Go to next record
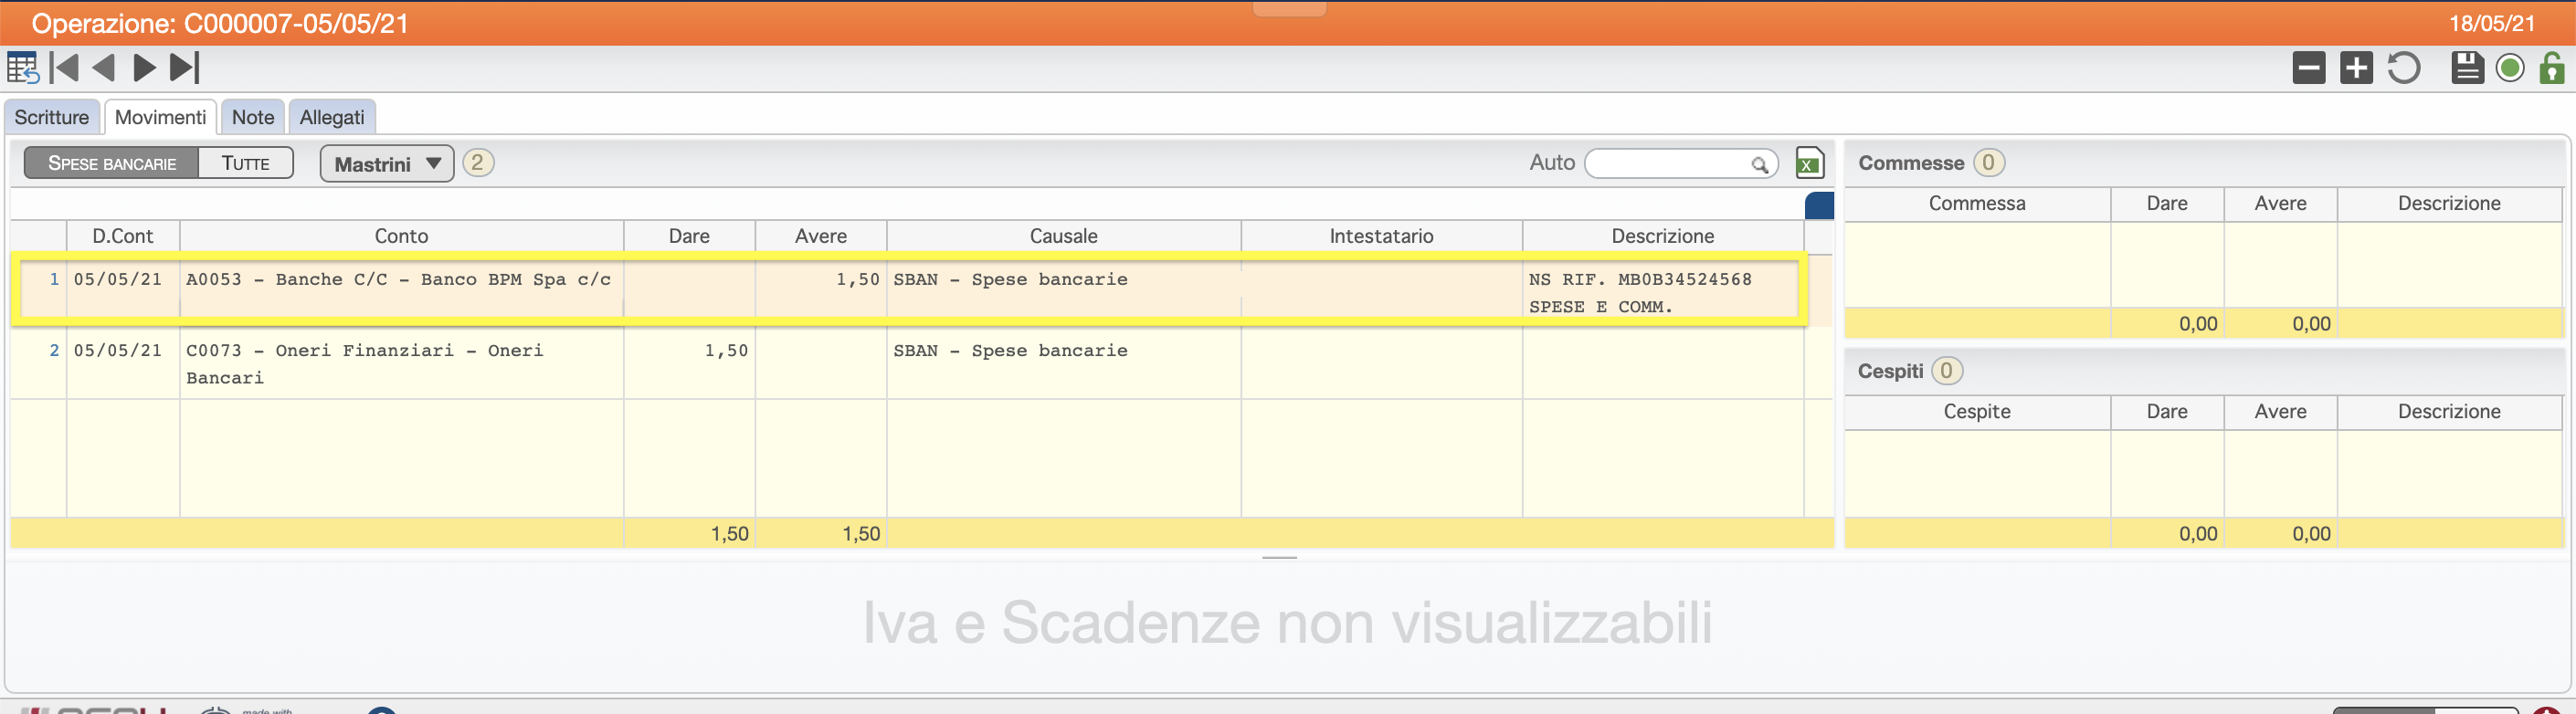The width and height of the screenshot is (2576, 714). pyautogui.click(x=144, y=68)
